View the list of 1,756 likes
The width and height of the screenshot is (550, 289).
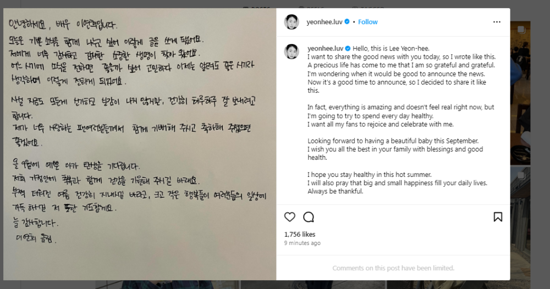pos(300,235)
